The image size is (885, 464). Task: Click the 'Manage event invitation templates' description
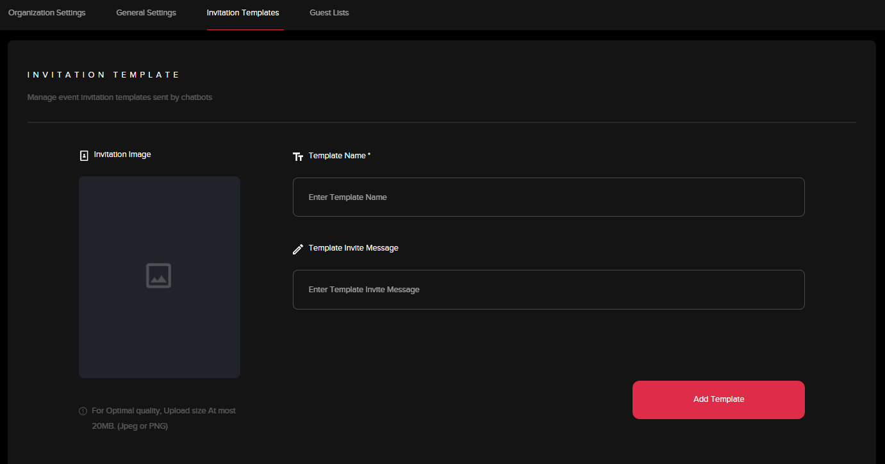pyautogui.click(x=120, y=97)
